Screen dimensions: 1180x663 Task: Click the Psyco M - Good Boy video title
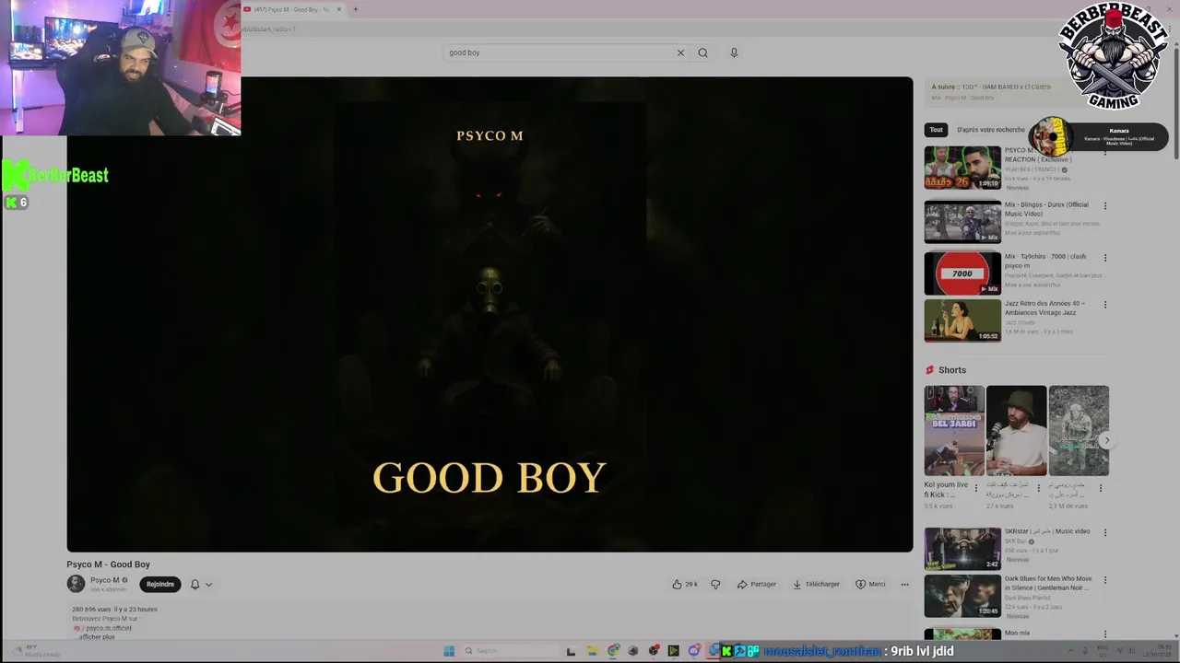(x=108, y=564)
